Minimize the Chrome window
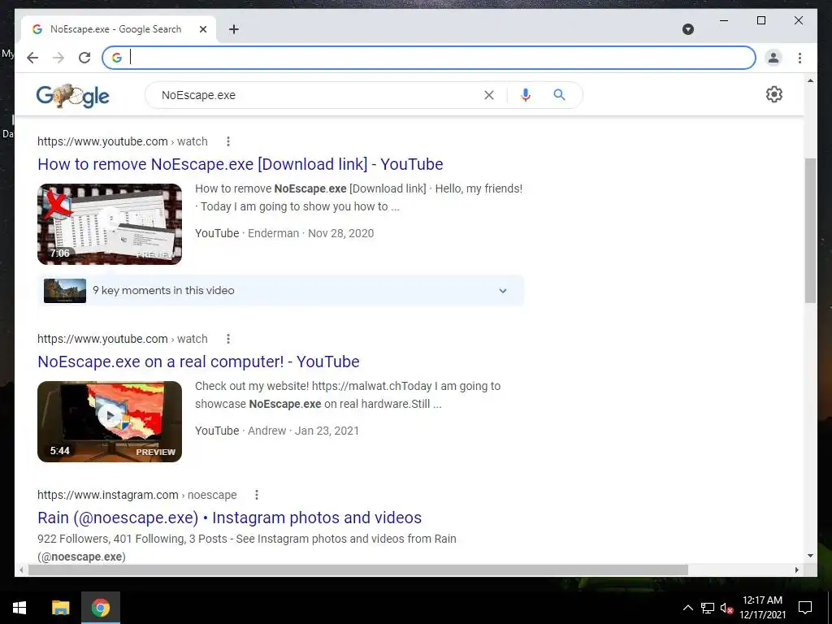Screen dimensions: 832x624 pyautogui.click(x=724, y=20)
